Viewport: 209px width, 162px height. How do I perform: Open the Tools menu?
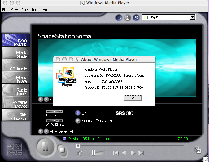pyautogui.click(x=35, y=10)
